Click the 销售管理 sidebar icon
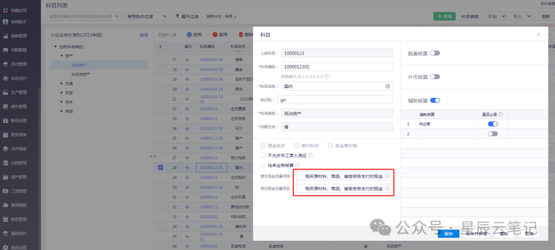Image resolution: width=555 pixels, height=250 pixels. pyautogui.click(x=5, y=36)
